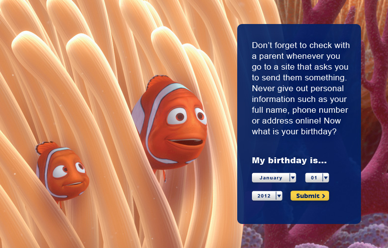388x248 pixels.
Task: Click Nemo the small clownfish
Action: 62,171
